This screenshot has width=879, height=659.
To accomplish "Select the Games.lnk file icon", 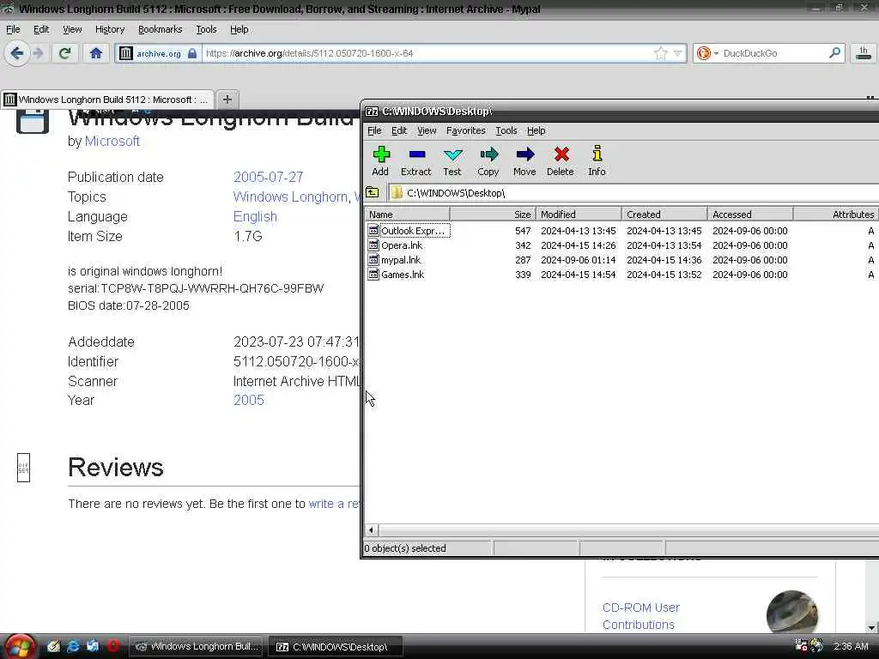I will click(x=373, y=274).
